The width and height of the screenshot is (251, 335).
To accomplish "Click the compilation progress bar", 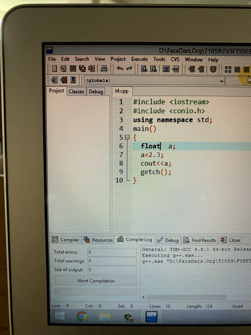I will point(96,291).
